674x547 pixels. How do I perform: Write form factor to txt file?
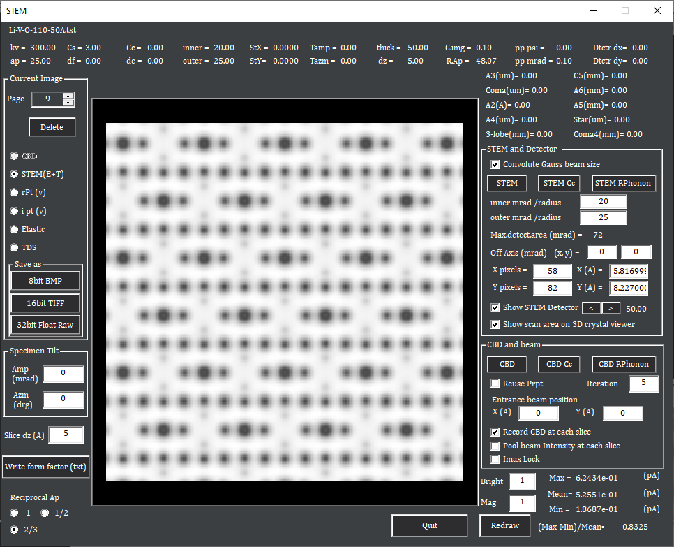coord(45,467)
